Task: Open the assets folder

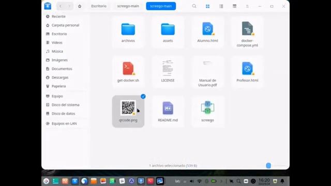Action: 168,32
